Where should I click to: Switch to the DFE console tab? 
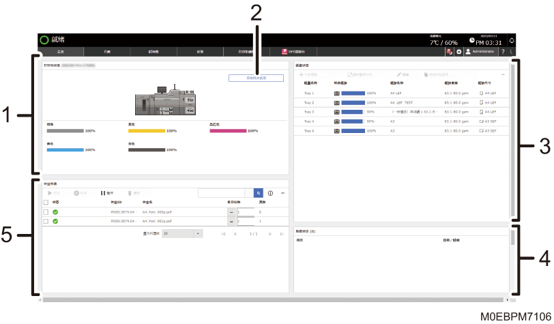tap(293, 52)
